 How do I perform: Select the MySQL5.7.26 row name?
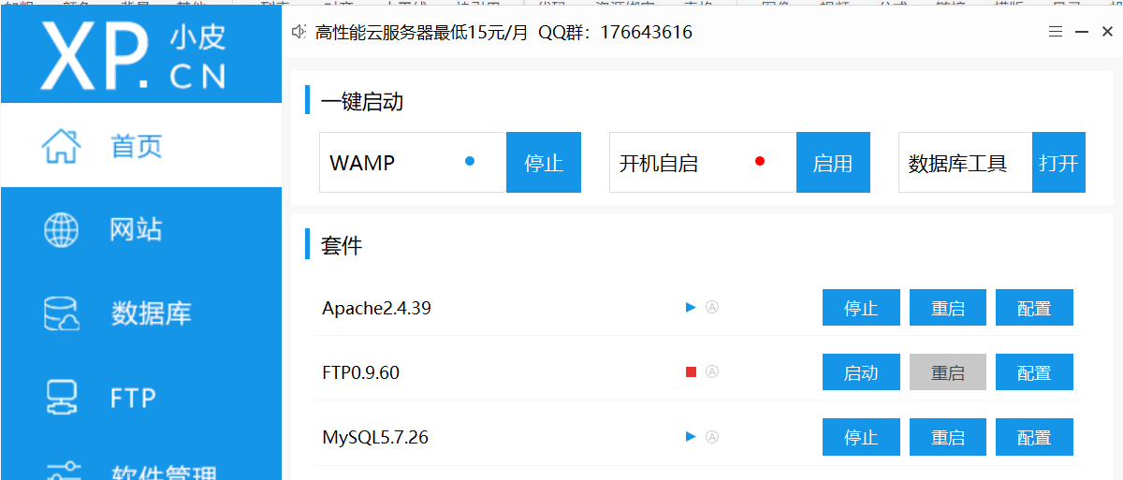pos(375,437)
